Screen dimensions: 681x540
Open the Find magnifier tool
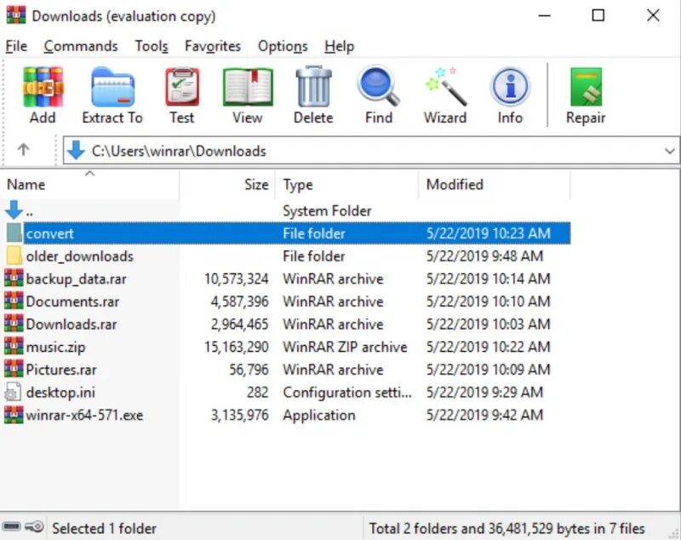(x=378, y=86)
